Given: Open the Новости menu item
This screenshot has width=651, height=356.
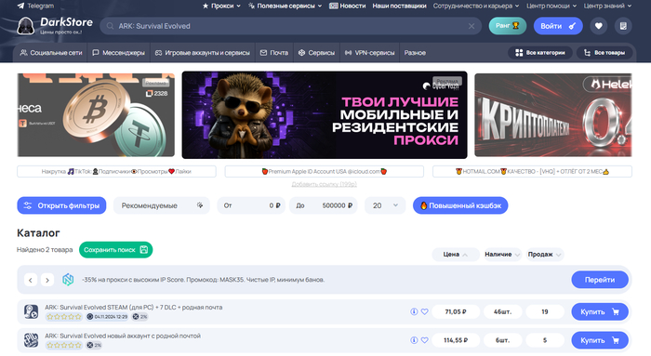Looking at the screenshot, I should click(x=347, y=6).
